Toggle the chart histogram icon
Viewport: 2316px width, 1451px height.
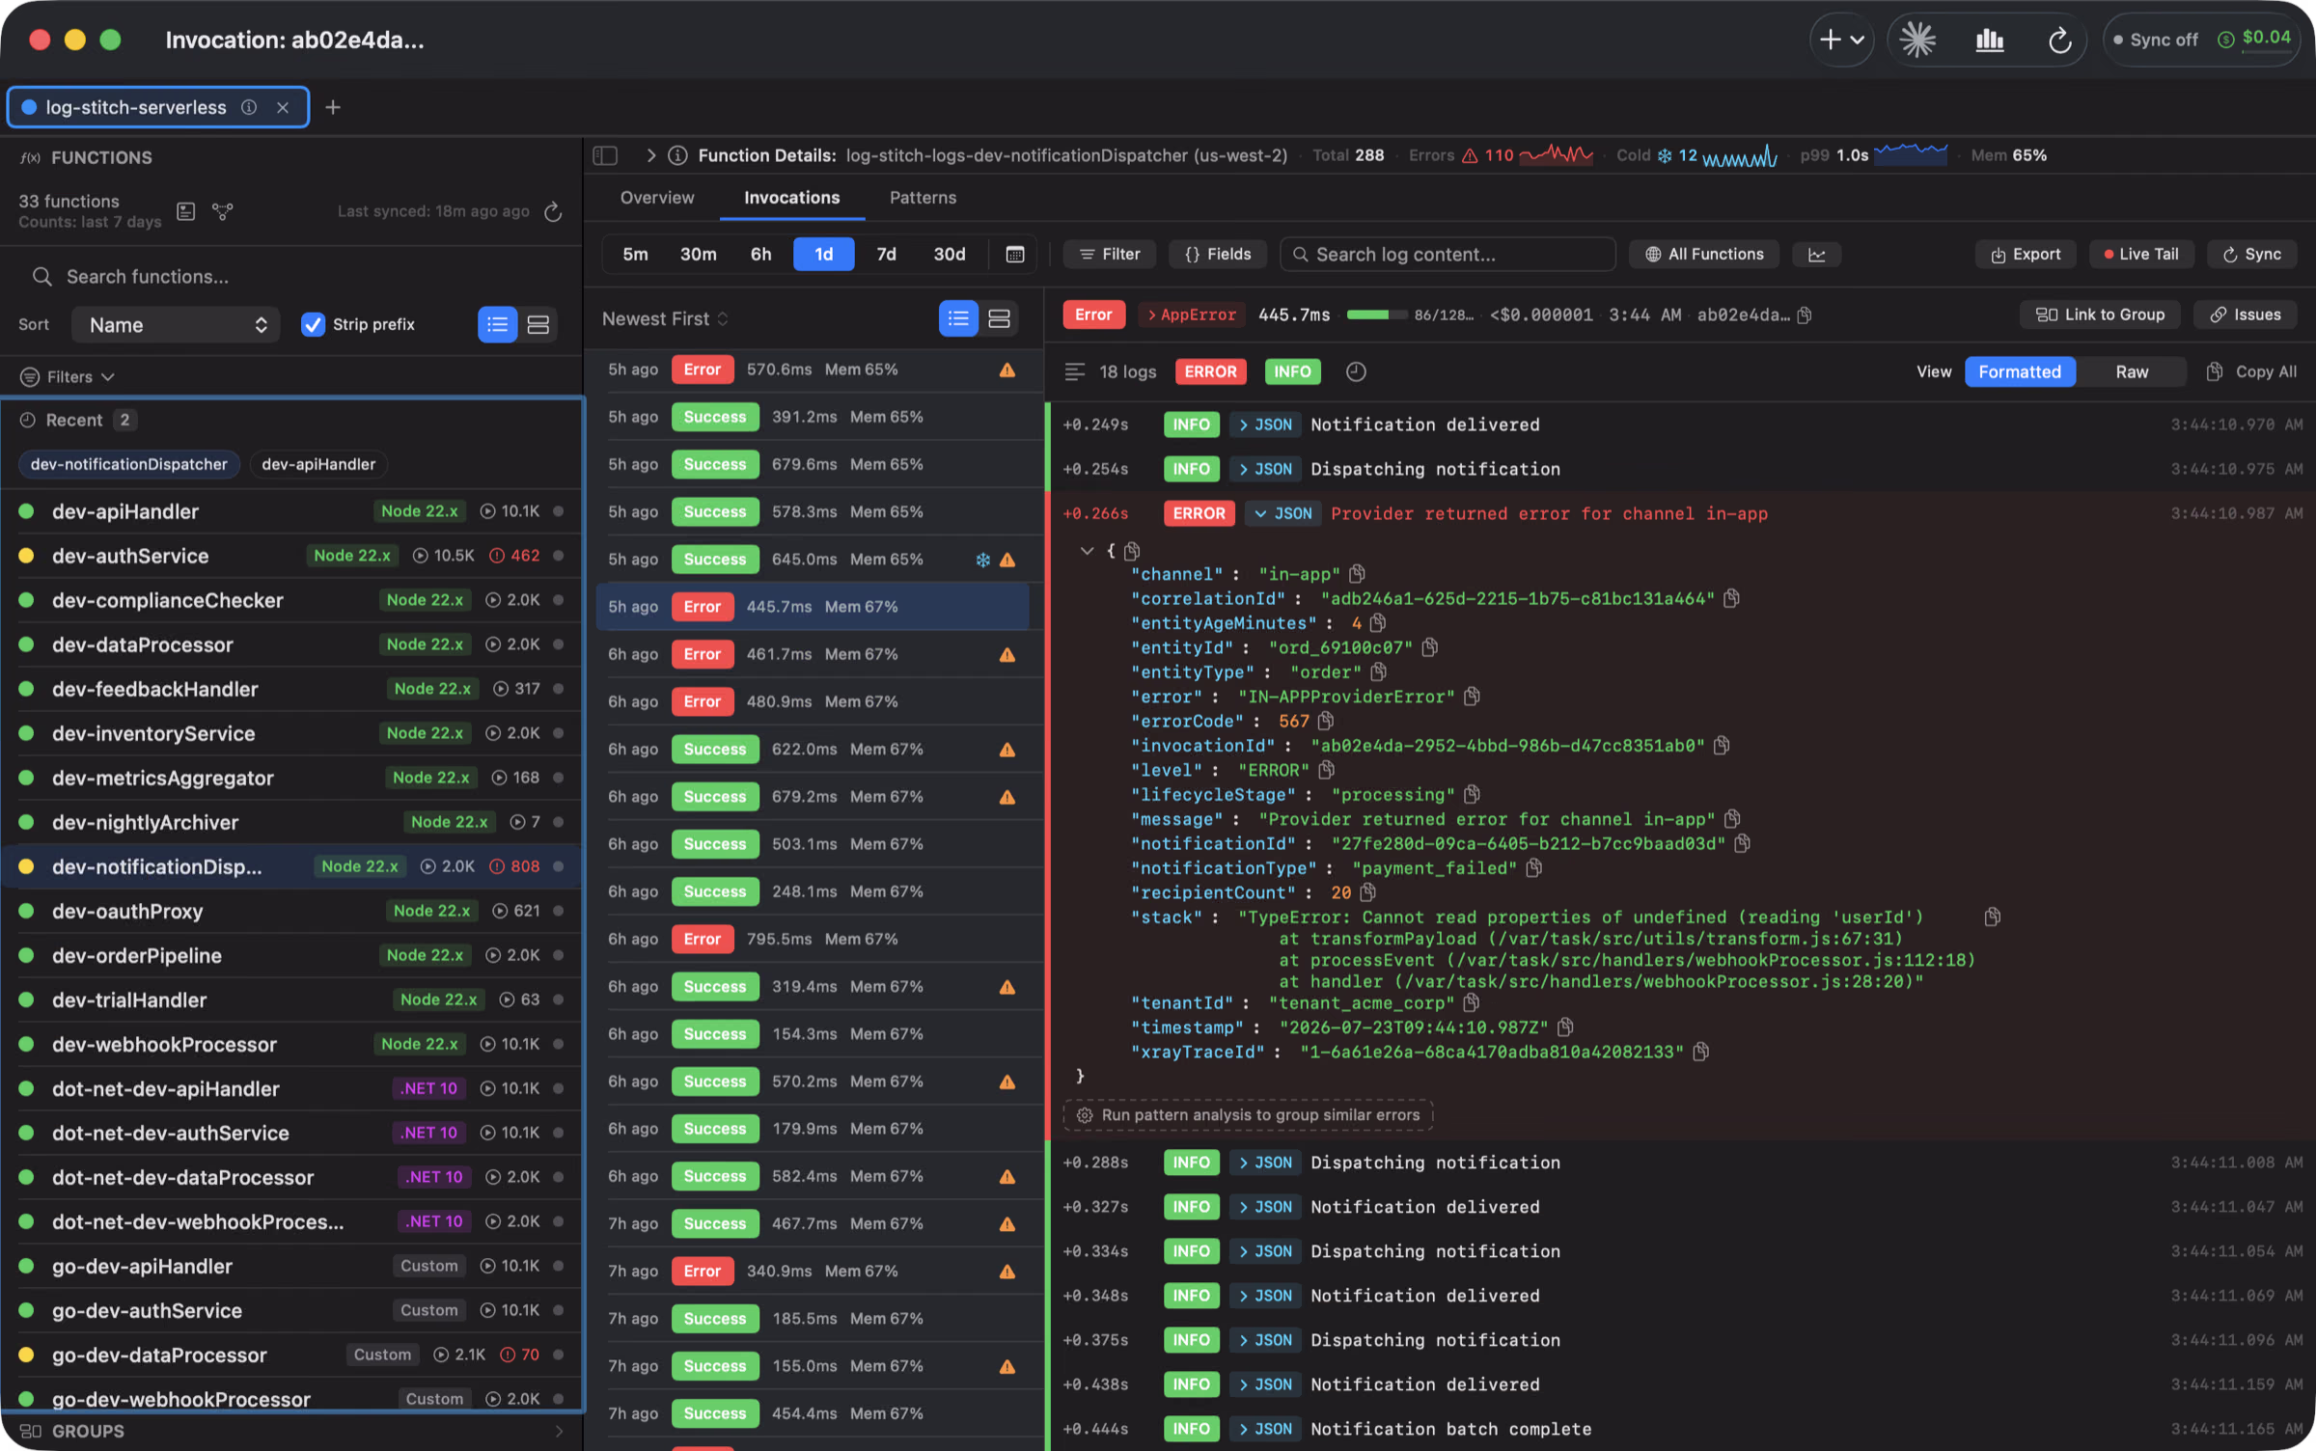[1817, 255]
